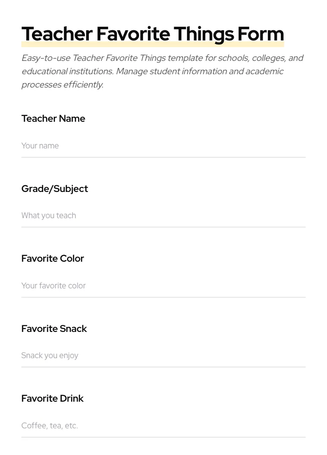Click the Grade/Subject input field
Image resolution: width=327 pixels, height=455 pixels.
[163, 216]
